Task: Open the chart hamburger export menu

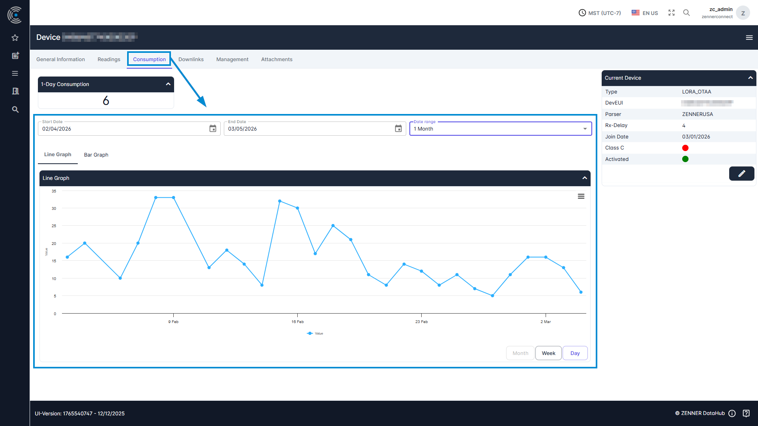Action: click(581, 196)
